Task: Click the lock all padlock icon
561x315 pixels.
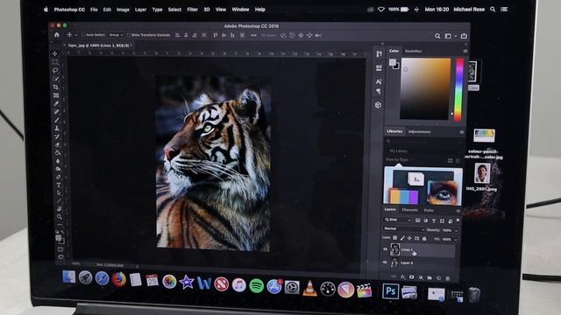Action: pos(424,238)
